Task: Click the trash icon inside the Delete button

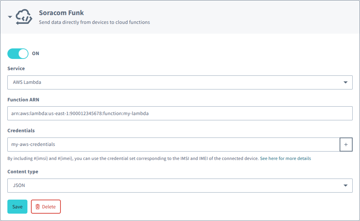Action: (38, 207)
